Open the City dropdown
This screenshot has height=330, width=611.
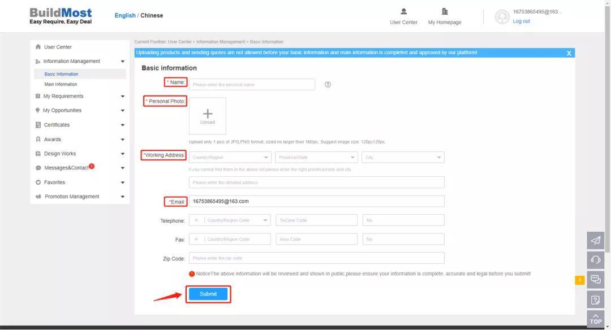click(x=403, y=157)
